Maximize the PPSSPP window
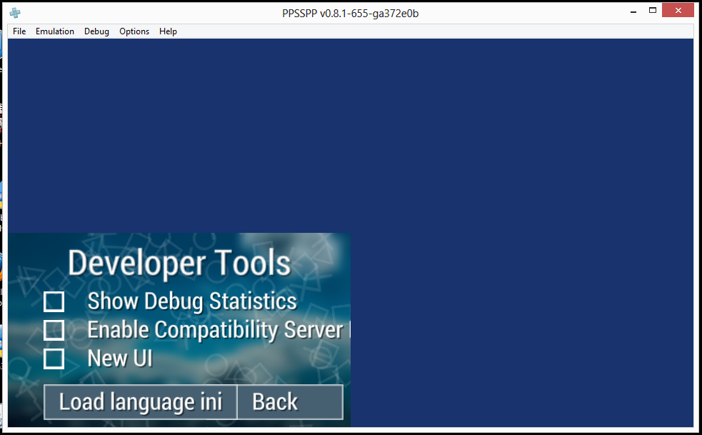The image size is (702, 435). (x=652, y=11)
